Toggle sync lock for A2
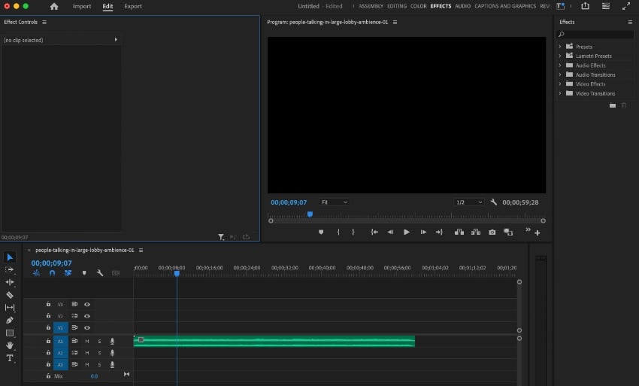The image size is (639, 386). click(74, 353)
